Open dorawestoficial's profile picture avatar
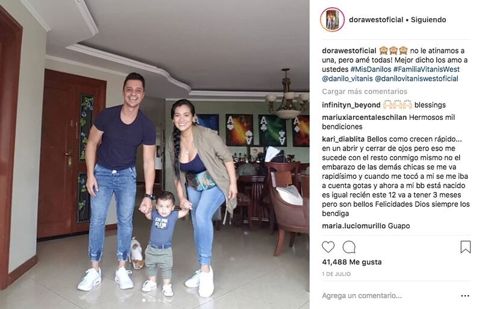Image resolution: width=482 pixels, height=309 pixels. (332, 19)
